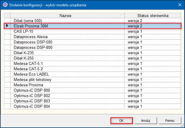Confirm selection with the OK button
185x128 pixels.
click(x=122, y=120)
